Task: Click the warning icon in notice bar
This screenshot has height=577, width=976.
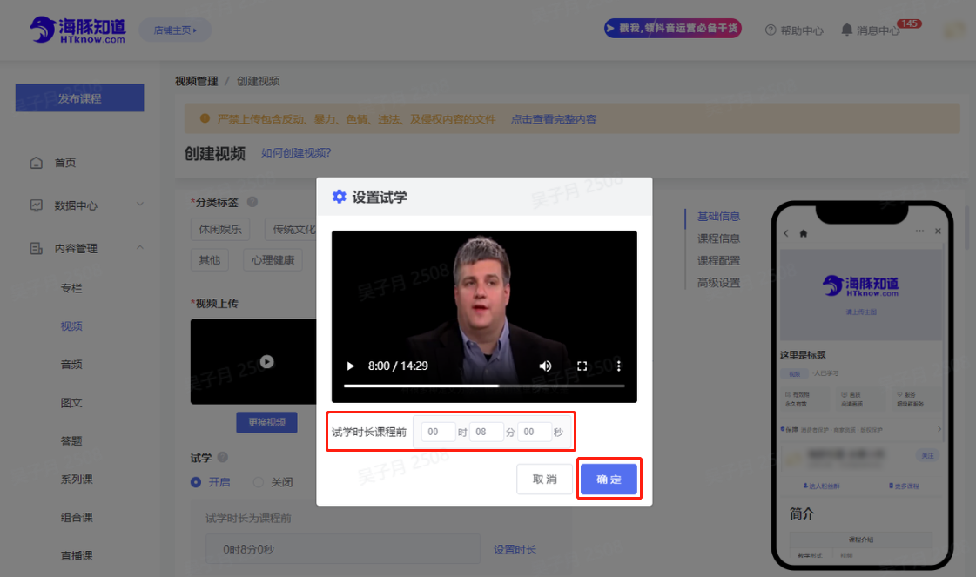Action: pos(204,118)
